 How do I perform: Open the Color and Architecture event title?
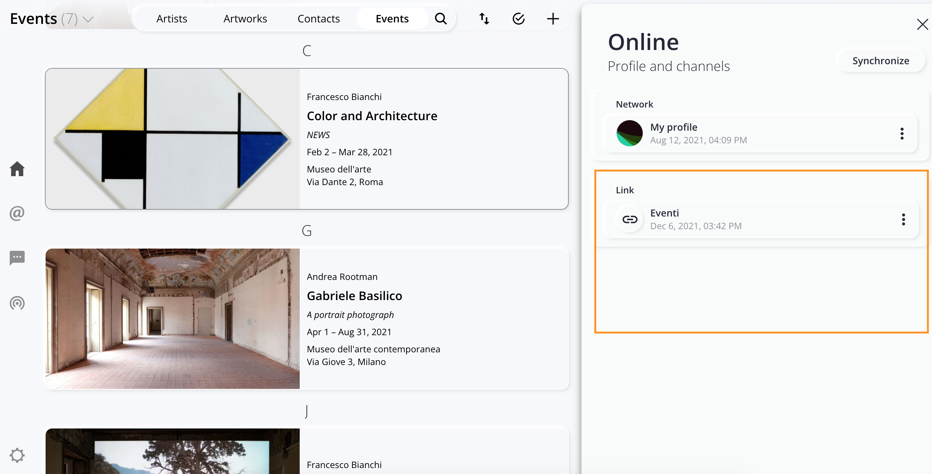[372, 116]
